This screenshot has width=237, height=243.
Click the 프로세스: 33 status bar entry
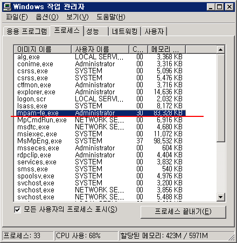pyautogui.click(x=28, y=235)
